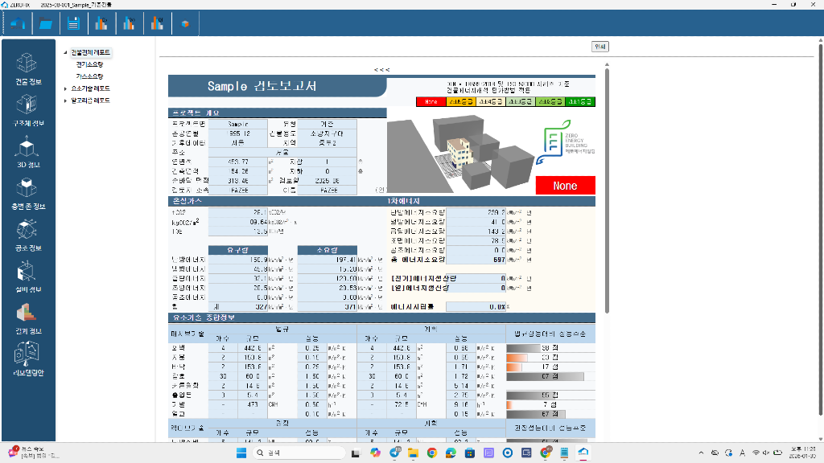Select 전기소요량 in the report tree
The height and width of the screenshot is (463, 824).
click(x=89, y=64)
